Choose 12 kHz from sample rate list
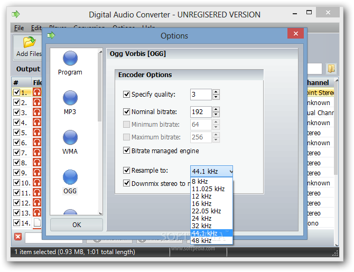This screenshot has width=354, height=272. [211, 196]
